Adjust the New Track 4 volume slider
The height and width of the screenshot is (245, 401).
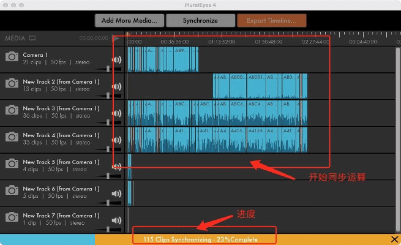[x=108, y=149]
